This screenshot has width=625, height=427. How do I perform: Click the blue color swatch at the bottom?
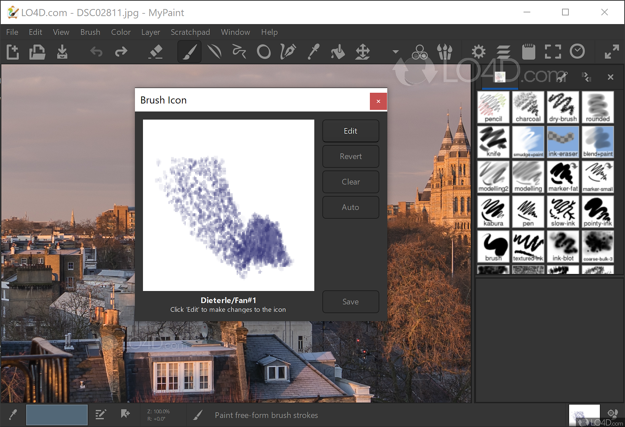click(57, 415)
